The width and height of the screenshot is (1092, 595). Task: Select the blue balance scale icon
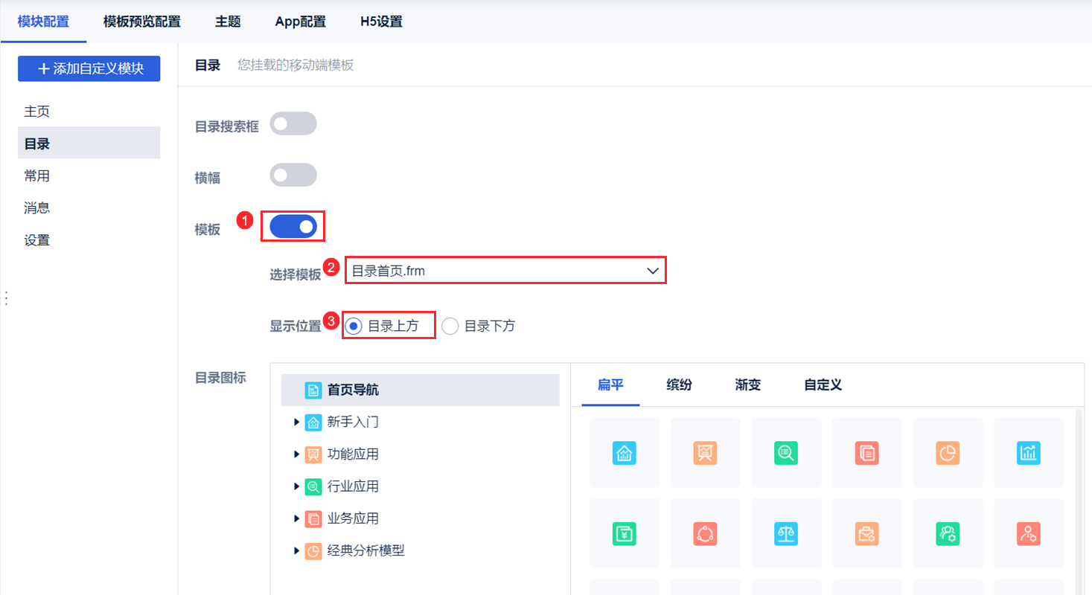786,533
